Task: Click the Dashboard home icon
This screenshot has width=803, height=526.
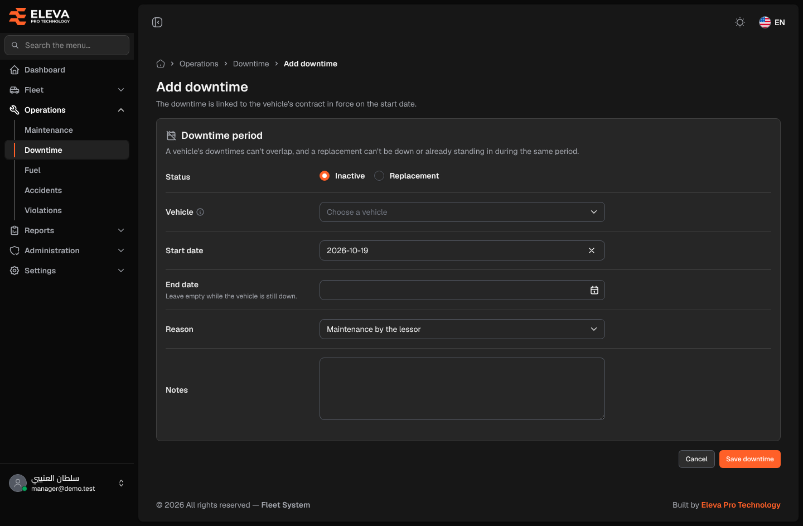Action: point(14,70)
